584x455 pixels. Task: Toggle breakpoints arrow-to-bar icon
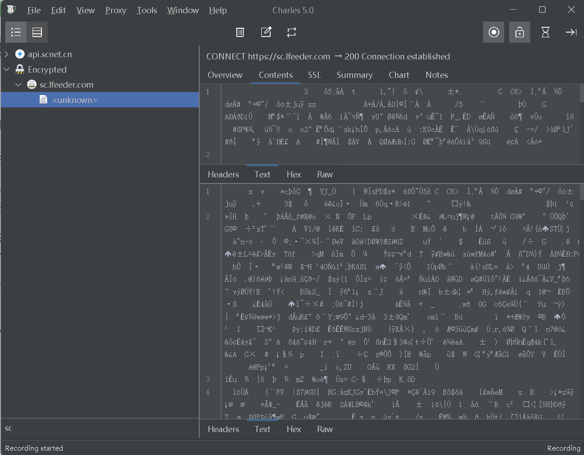[571, 32]
